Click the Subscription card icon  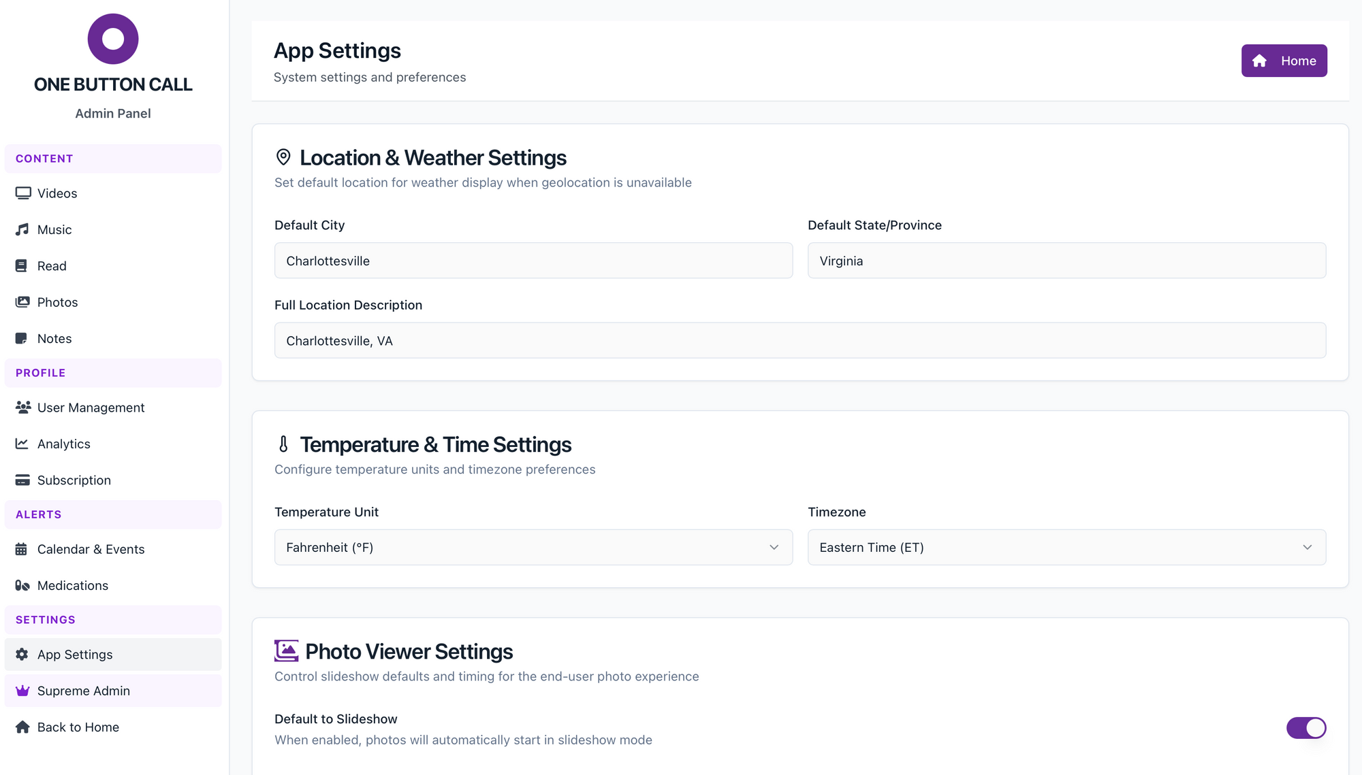click(22, 480)
